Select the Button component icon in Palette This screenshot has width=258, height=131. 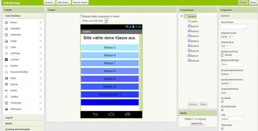coord(6,22)
